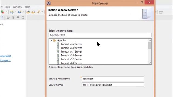Open the External Tools dropdown arrow

[x=6, y=12]
